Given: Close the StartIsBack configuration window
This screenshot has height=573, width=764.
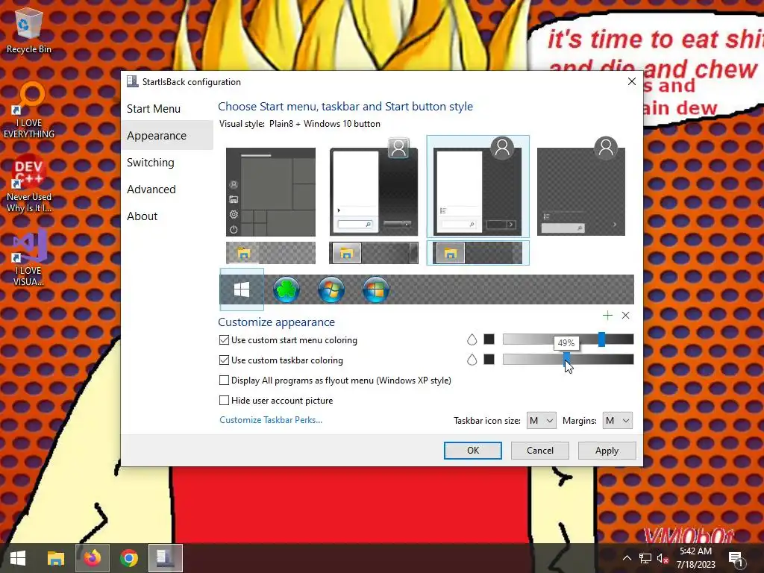Looking at the screenshot, I should coord(631,81).
